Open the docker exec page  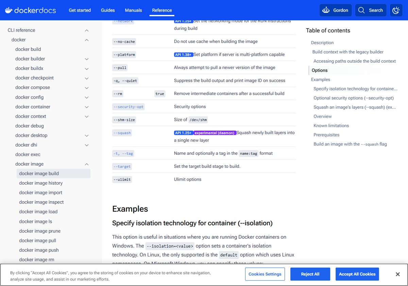pos(28,154)
